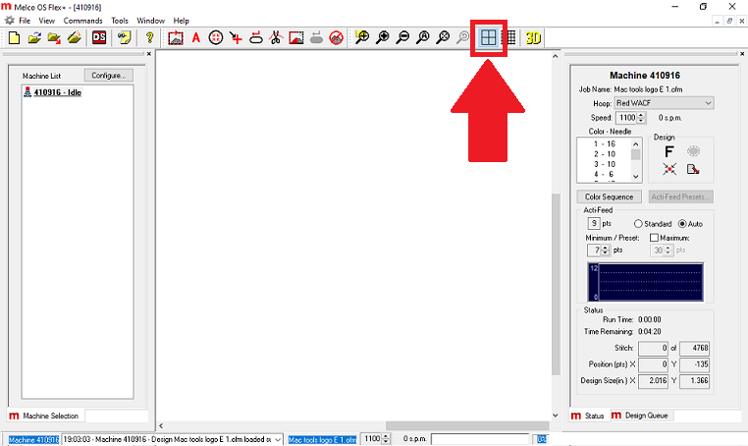748x446 pixels.
Task: Click the Color Sequence button
Action: (x=610, y=196)
